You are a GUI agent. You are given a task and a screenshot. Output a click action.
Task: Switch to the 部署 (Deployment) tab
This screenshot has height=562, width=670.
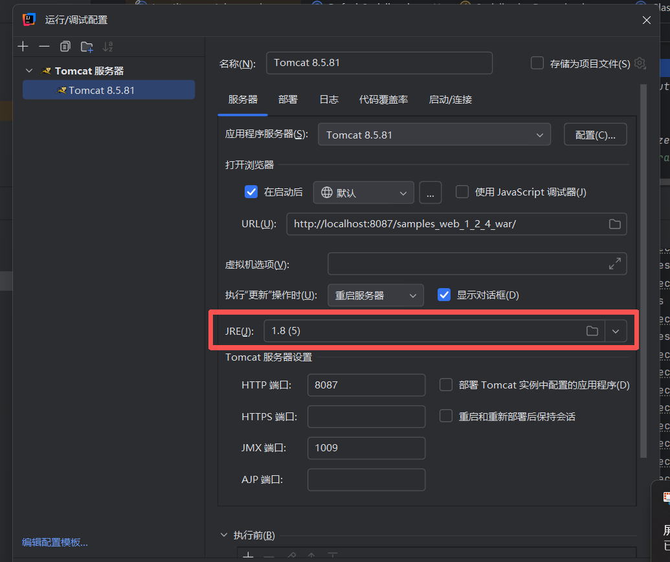[288, 99]
